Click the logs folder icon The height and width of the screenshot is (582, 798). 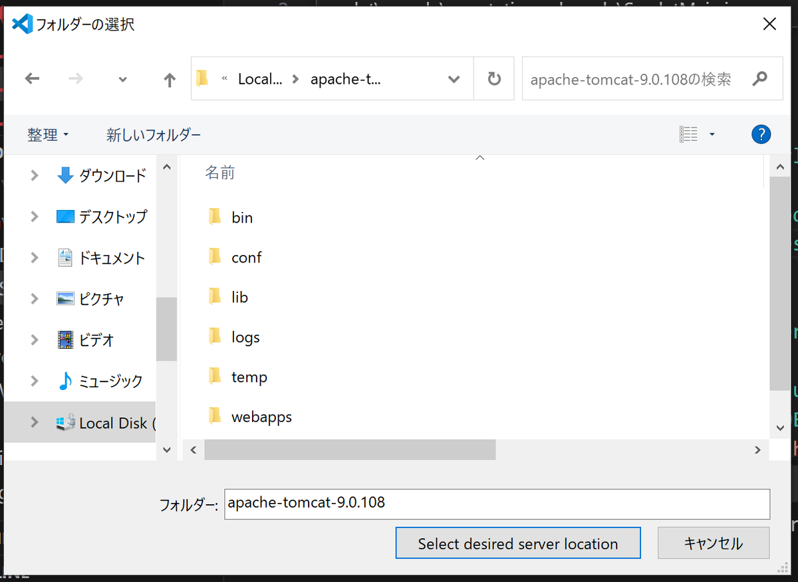coord(214,336)
